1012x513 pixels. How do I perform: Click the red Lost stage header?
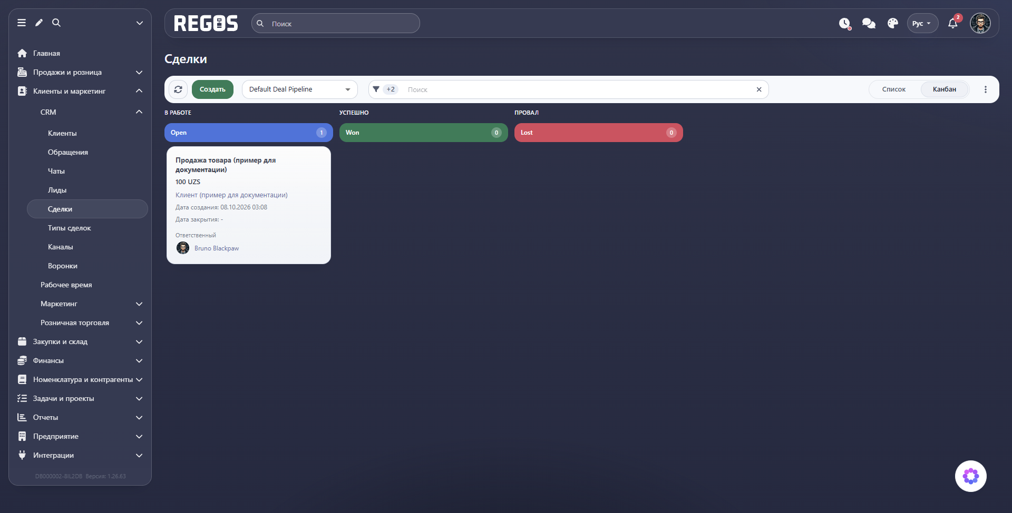tap(599, 133)
